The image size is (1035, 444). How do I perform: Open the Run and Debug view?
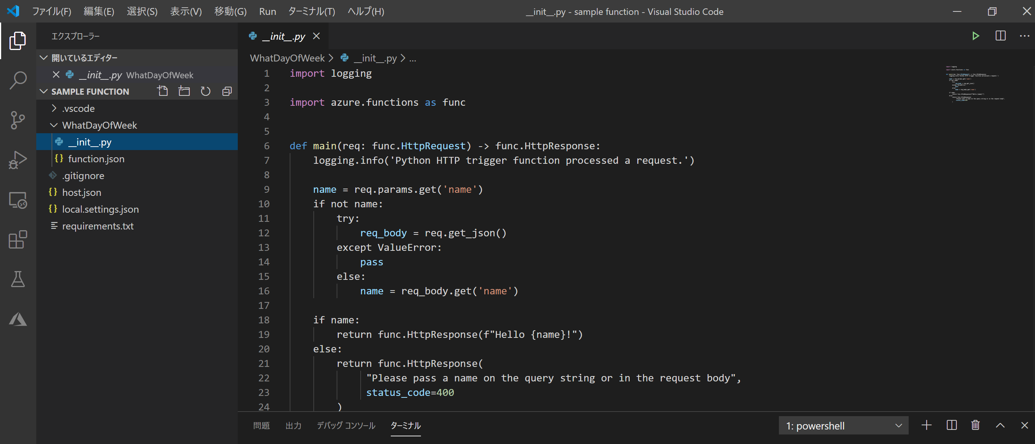tap(18, 160)
